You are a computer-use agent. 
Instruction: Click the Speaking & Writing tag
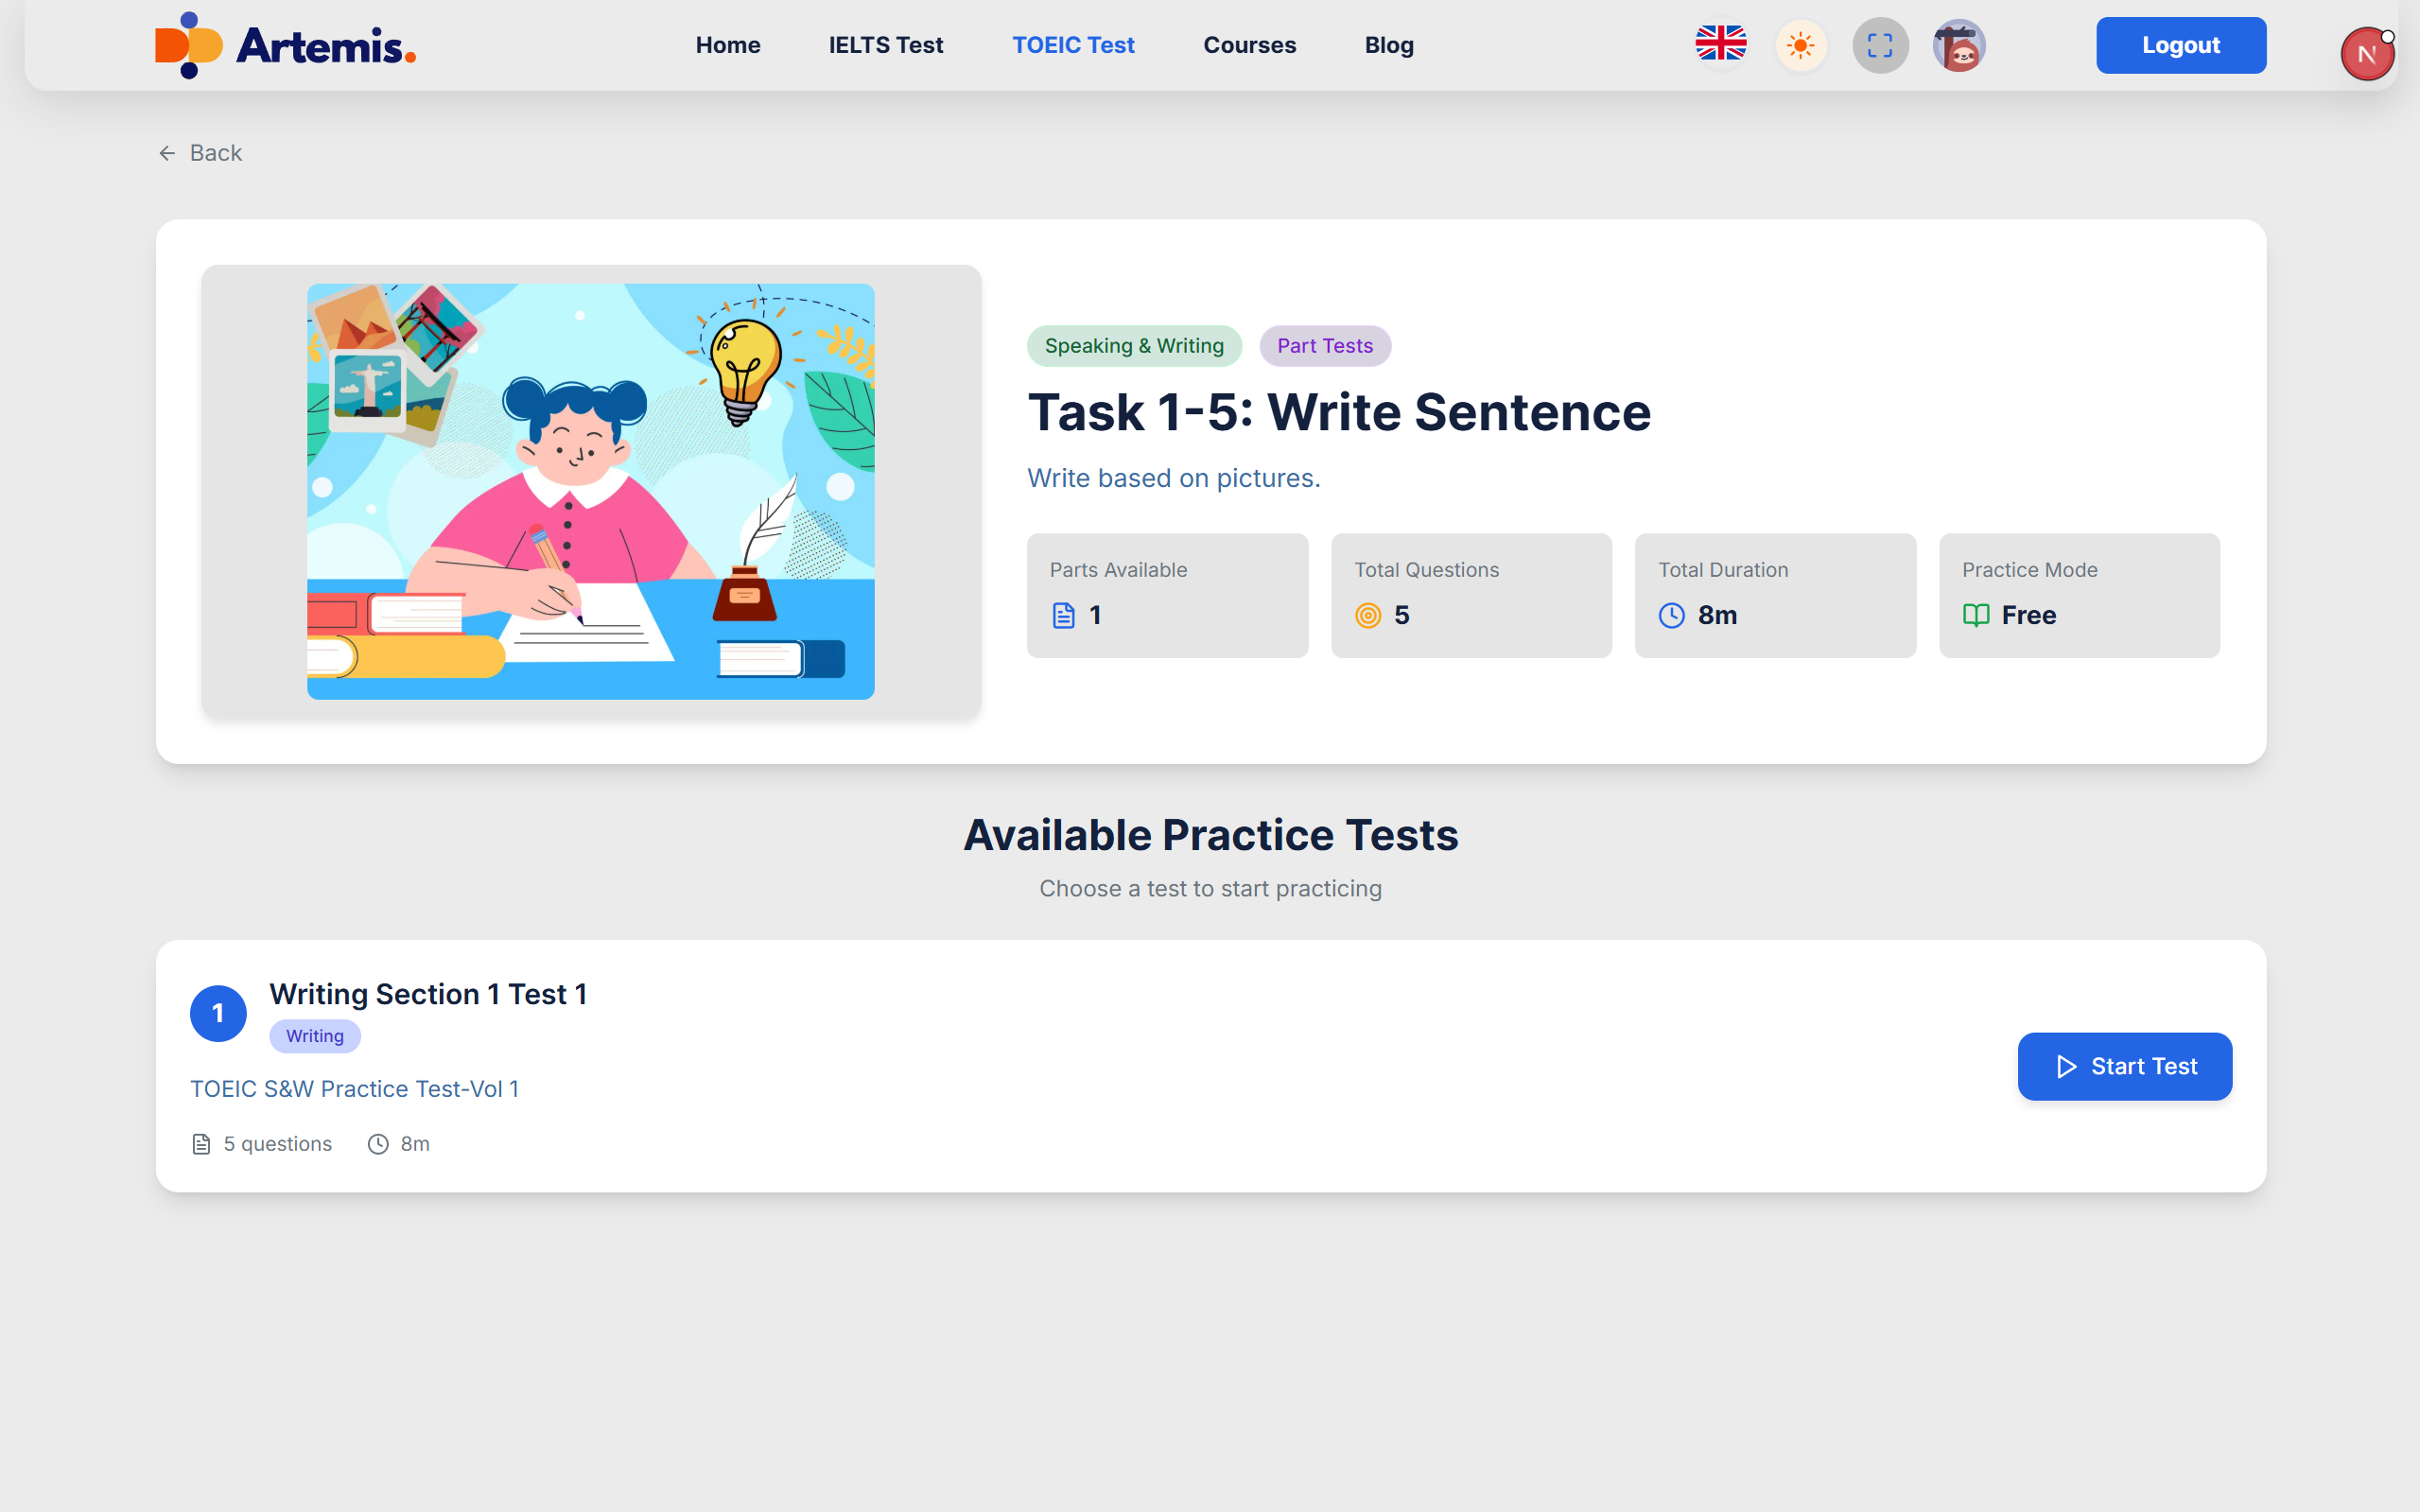pyautogui.click(x=1133, y=346)
